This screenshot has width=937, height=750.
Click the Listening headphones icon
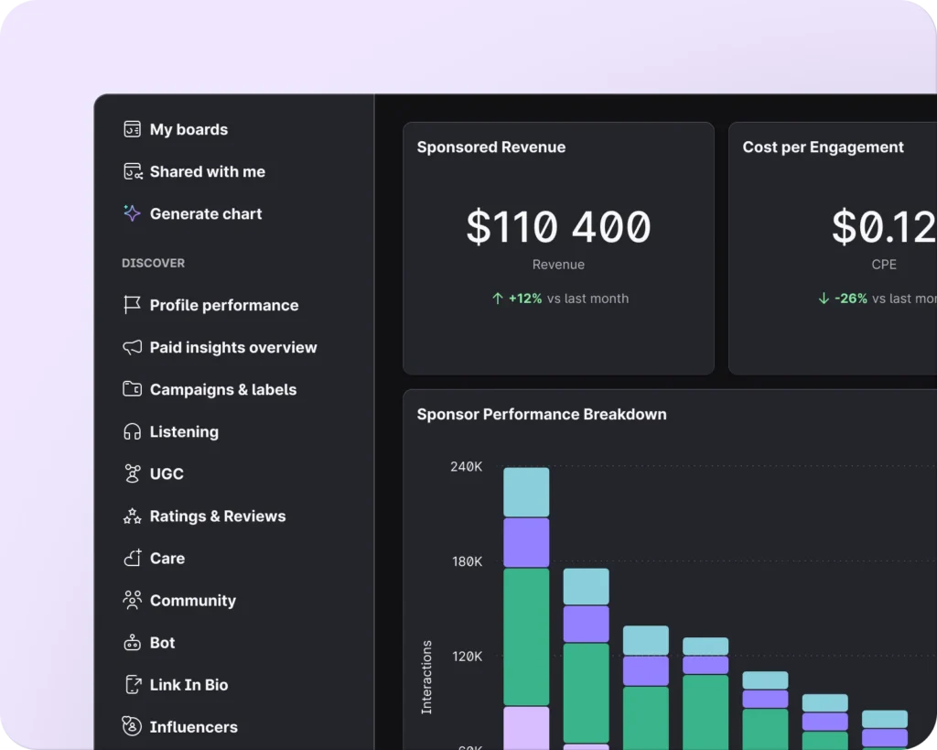132,431
